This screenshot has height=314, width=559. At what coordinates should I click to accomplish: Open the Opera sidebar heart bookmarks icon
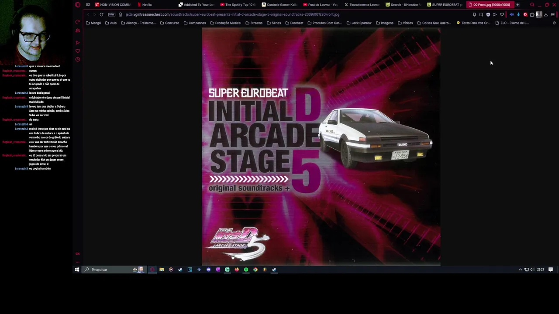click(78, 51)
